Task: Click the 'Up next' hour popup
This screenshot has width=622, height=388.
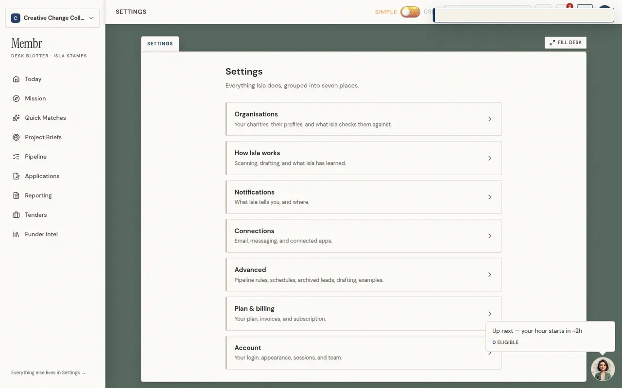Action: 550,336
